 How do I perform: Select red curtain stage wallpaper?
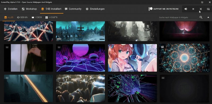pyautogui.click(x=184, y=31)
